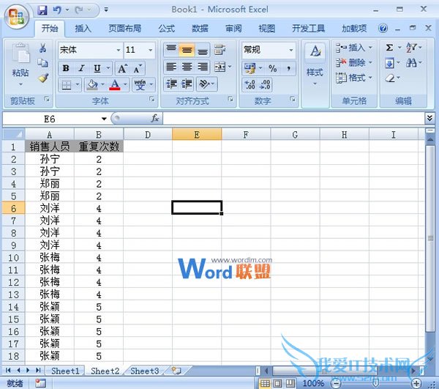
Task: Click the AutoSum sigma icon
Action: tap(389, 48)
